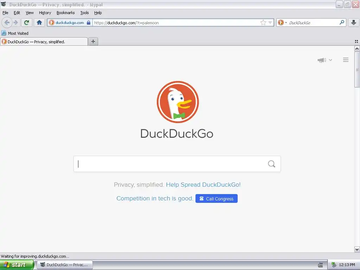Open the Help menu
Screen dimensions: 360x270
[x=98, y=13]
